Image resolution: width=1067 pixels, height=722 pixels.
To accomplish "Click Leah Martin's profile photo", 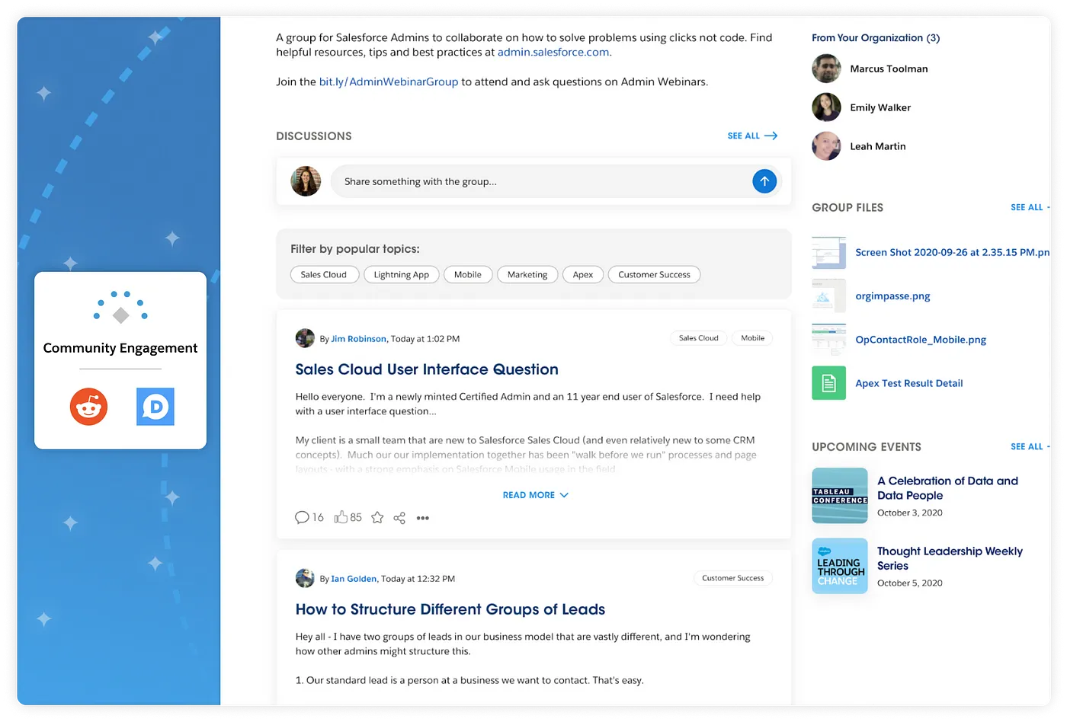I will (826, 146).
